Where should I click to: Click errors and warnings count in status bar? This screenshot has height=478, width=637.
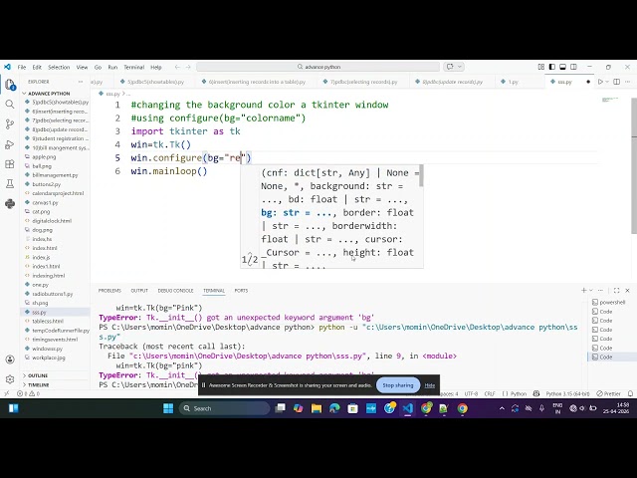point(29,393)
